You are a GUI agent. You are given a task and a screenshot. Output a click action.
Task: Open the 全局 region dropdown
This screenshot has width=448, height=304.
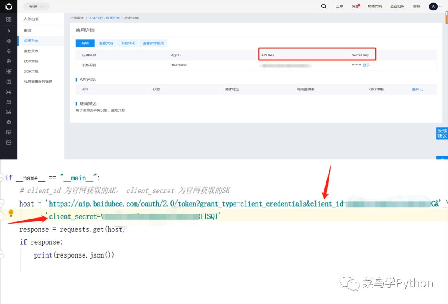click(36, 6)
